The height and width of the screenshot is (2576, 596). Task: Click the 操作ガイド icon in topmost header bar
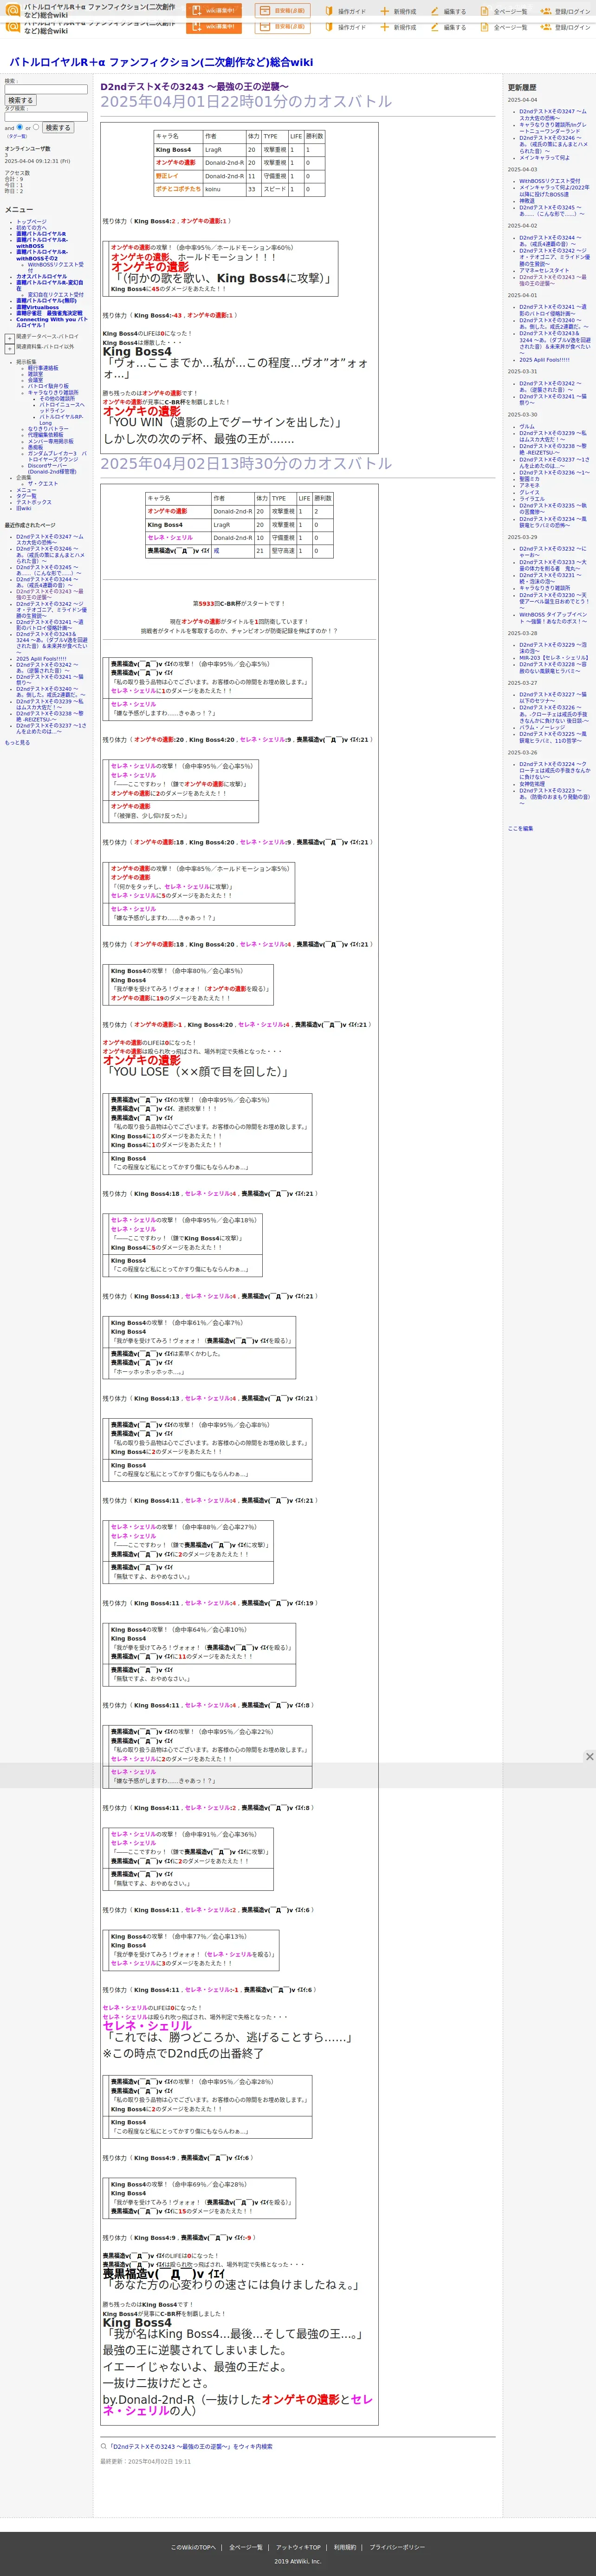pos(330,11)
